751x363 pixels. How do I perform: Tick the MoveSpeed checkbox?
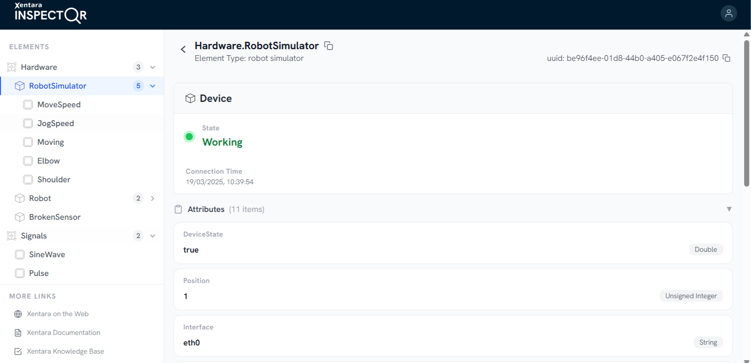tap(28, 105)
